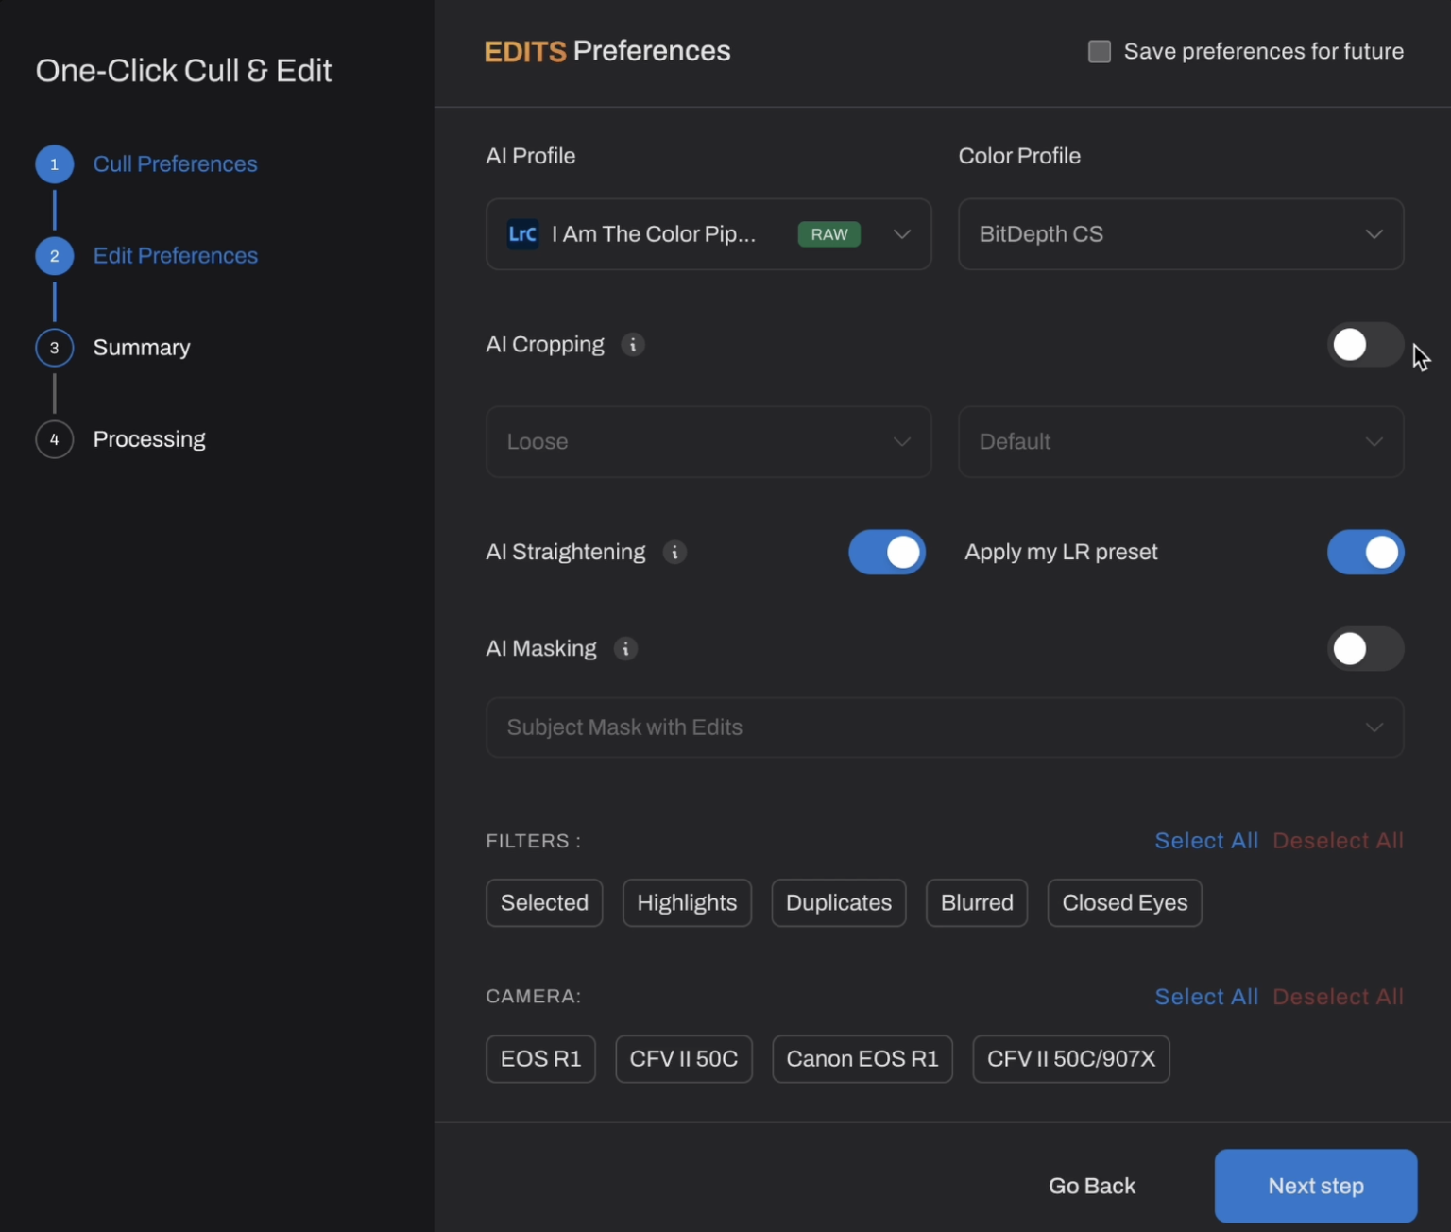Click step 4 circle beside Processing

(x=54, y=439)
